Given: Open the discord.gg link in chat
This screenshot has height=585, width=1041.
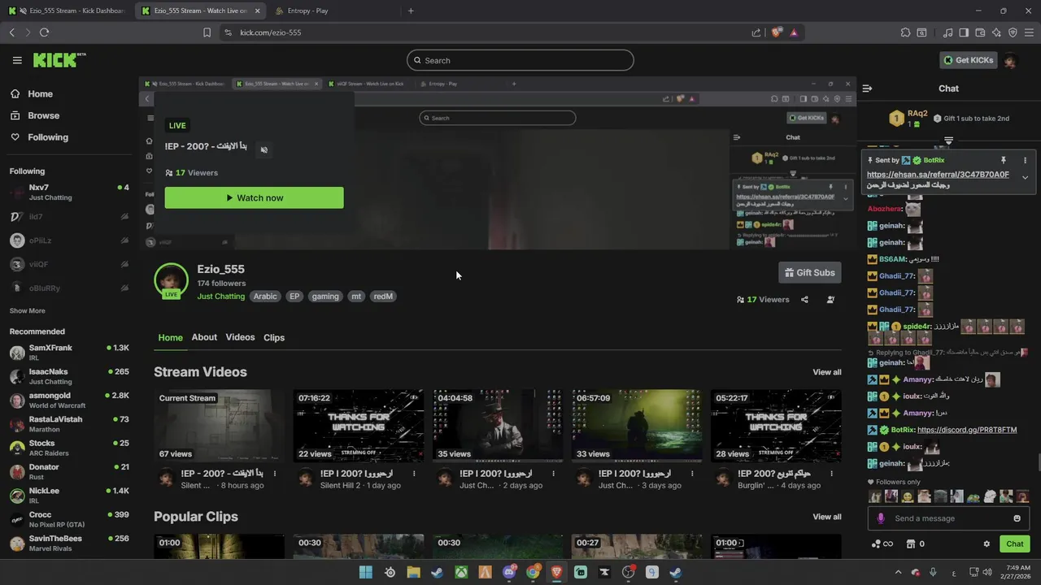Looking at the screenshot, I should click(x=967, y=430).
